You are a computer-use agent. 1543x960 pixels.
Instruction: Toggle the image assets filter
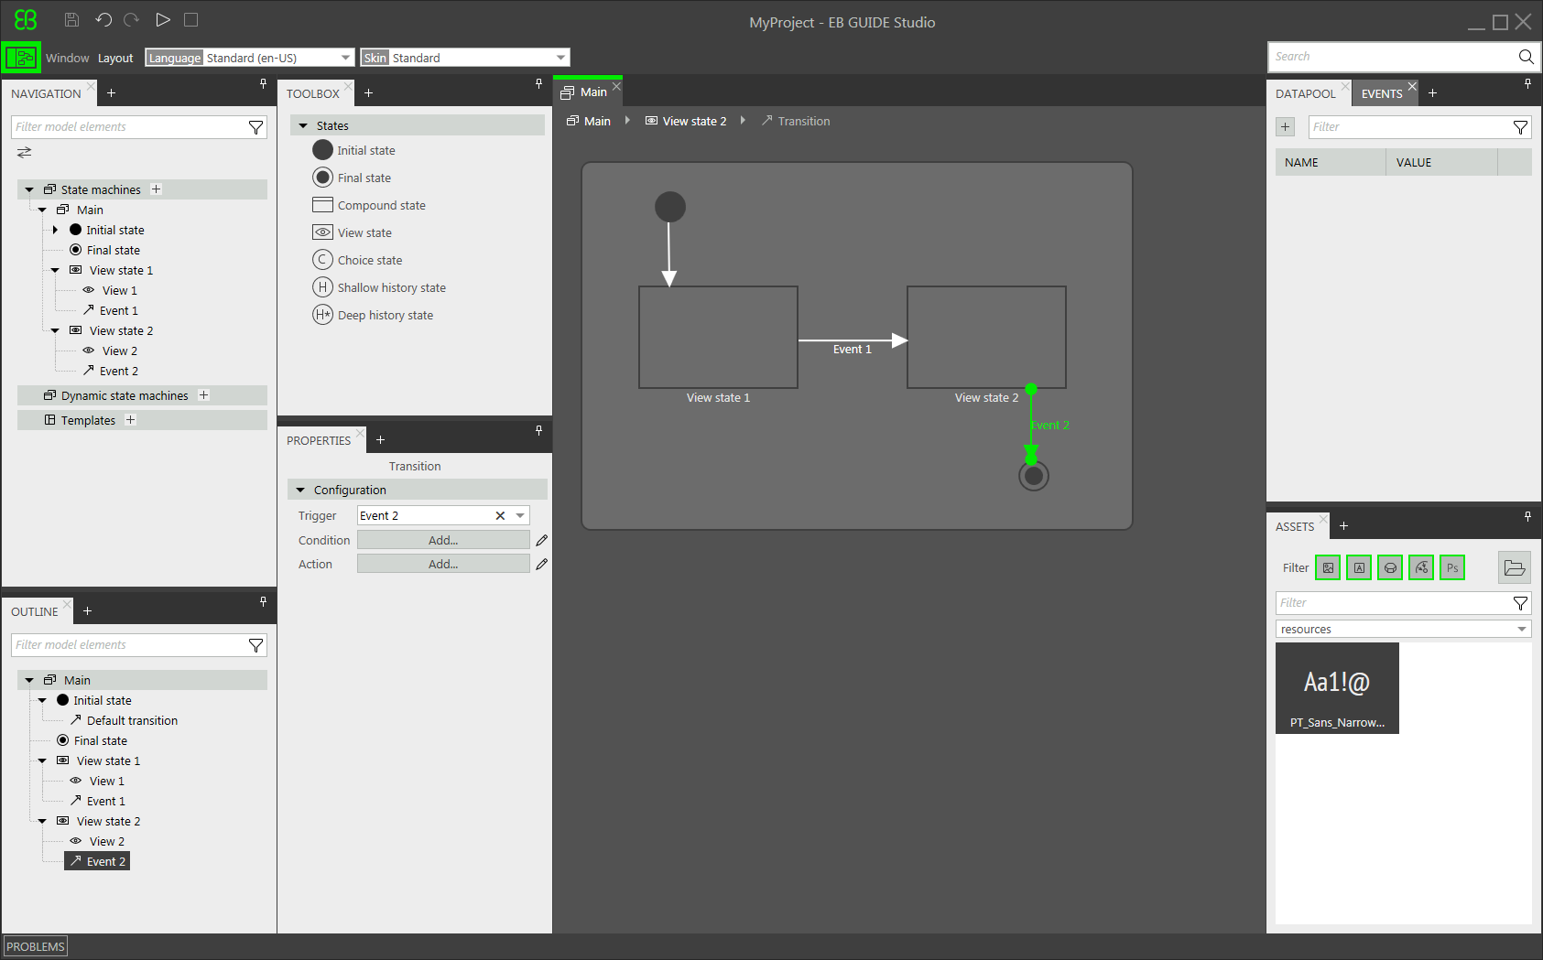1328,567
